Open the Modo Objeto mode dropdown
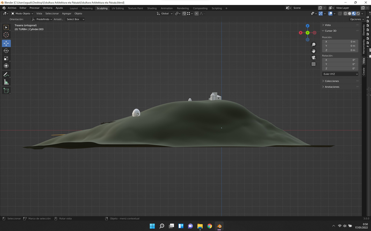The width and height of the screenshot is (371, 231). tap(22, 14)
